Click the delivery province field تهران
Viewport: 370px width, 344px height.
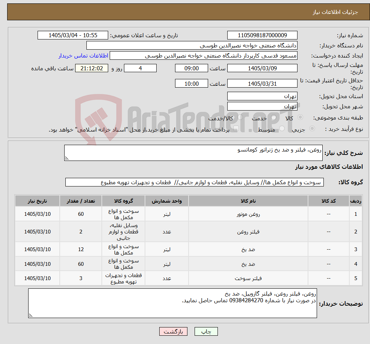click(262, 96)
